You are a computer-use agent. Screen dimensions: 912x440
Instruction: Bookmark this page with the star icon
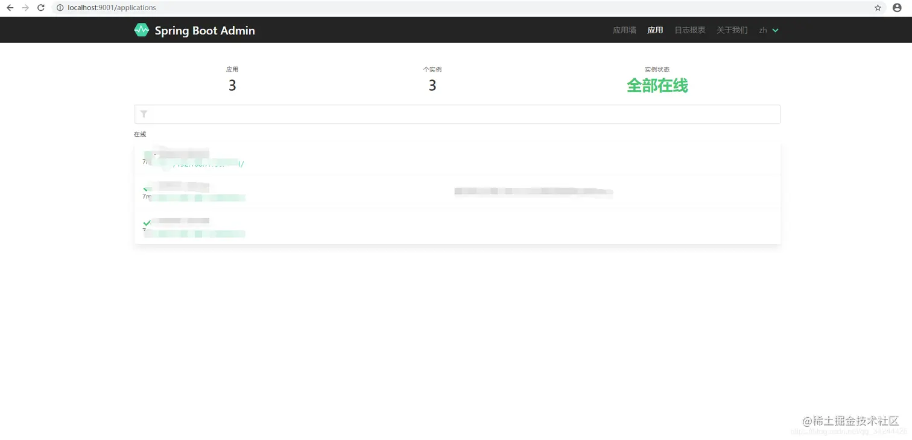(878, 8)
